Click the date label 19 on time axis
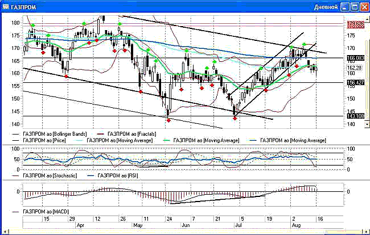This screenshot has width=370, height=235. click(269, 219)
